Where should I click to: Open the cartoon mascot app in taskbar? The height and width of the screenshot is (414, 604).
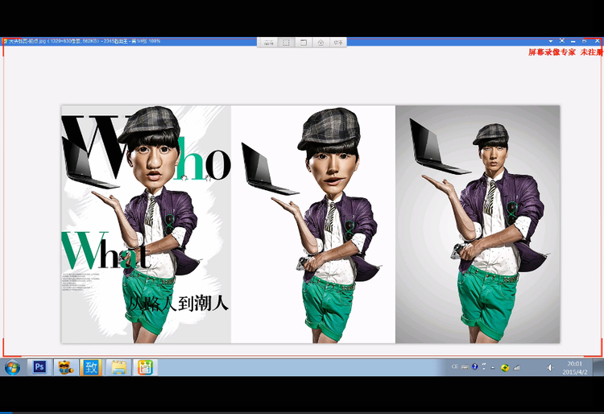66,367
